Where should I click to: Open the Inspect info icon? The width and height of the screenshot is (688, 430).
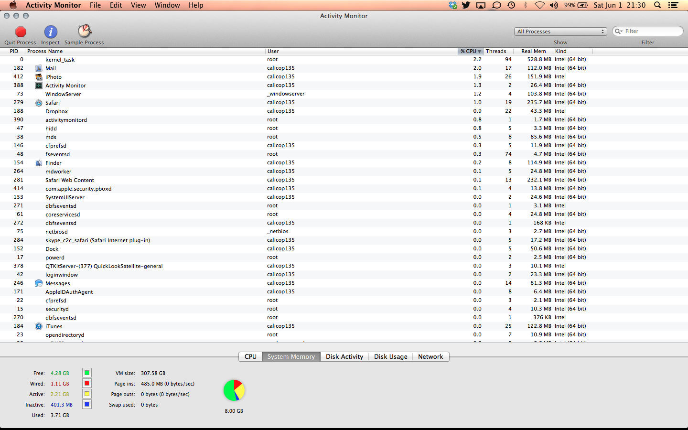pyautogui.click(x=51, y=32)
